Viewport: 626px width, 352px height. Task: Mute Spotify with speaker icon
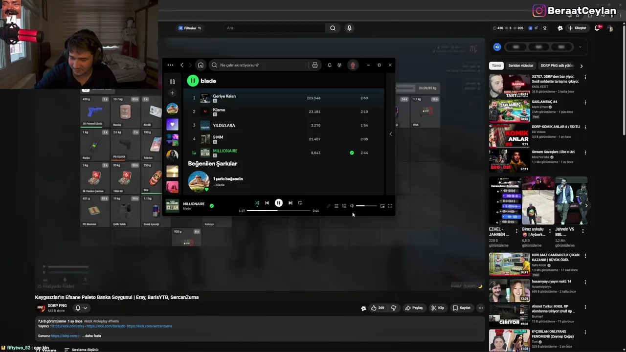pos(352,206)
